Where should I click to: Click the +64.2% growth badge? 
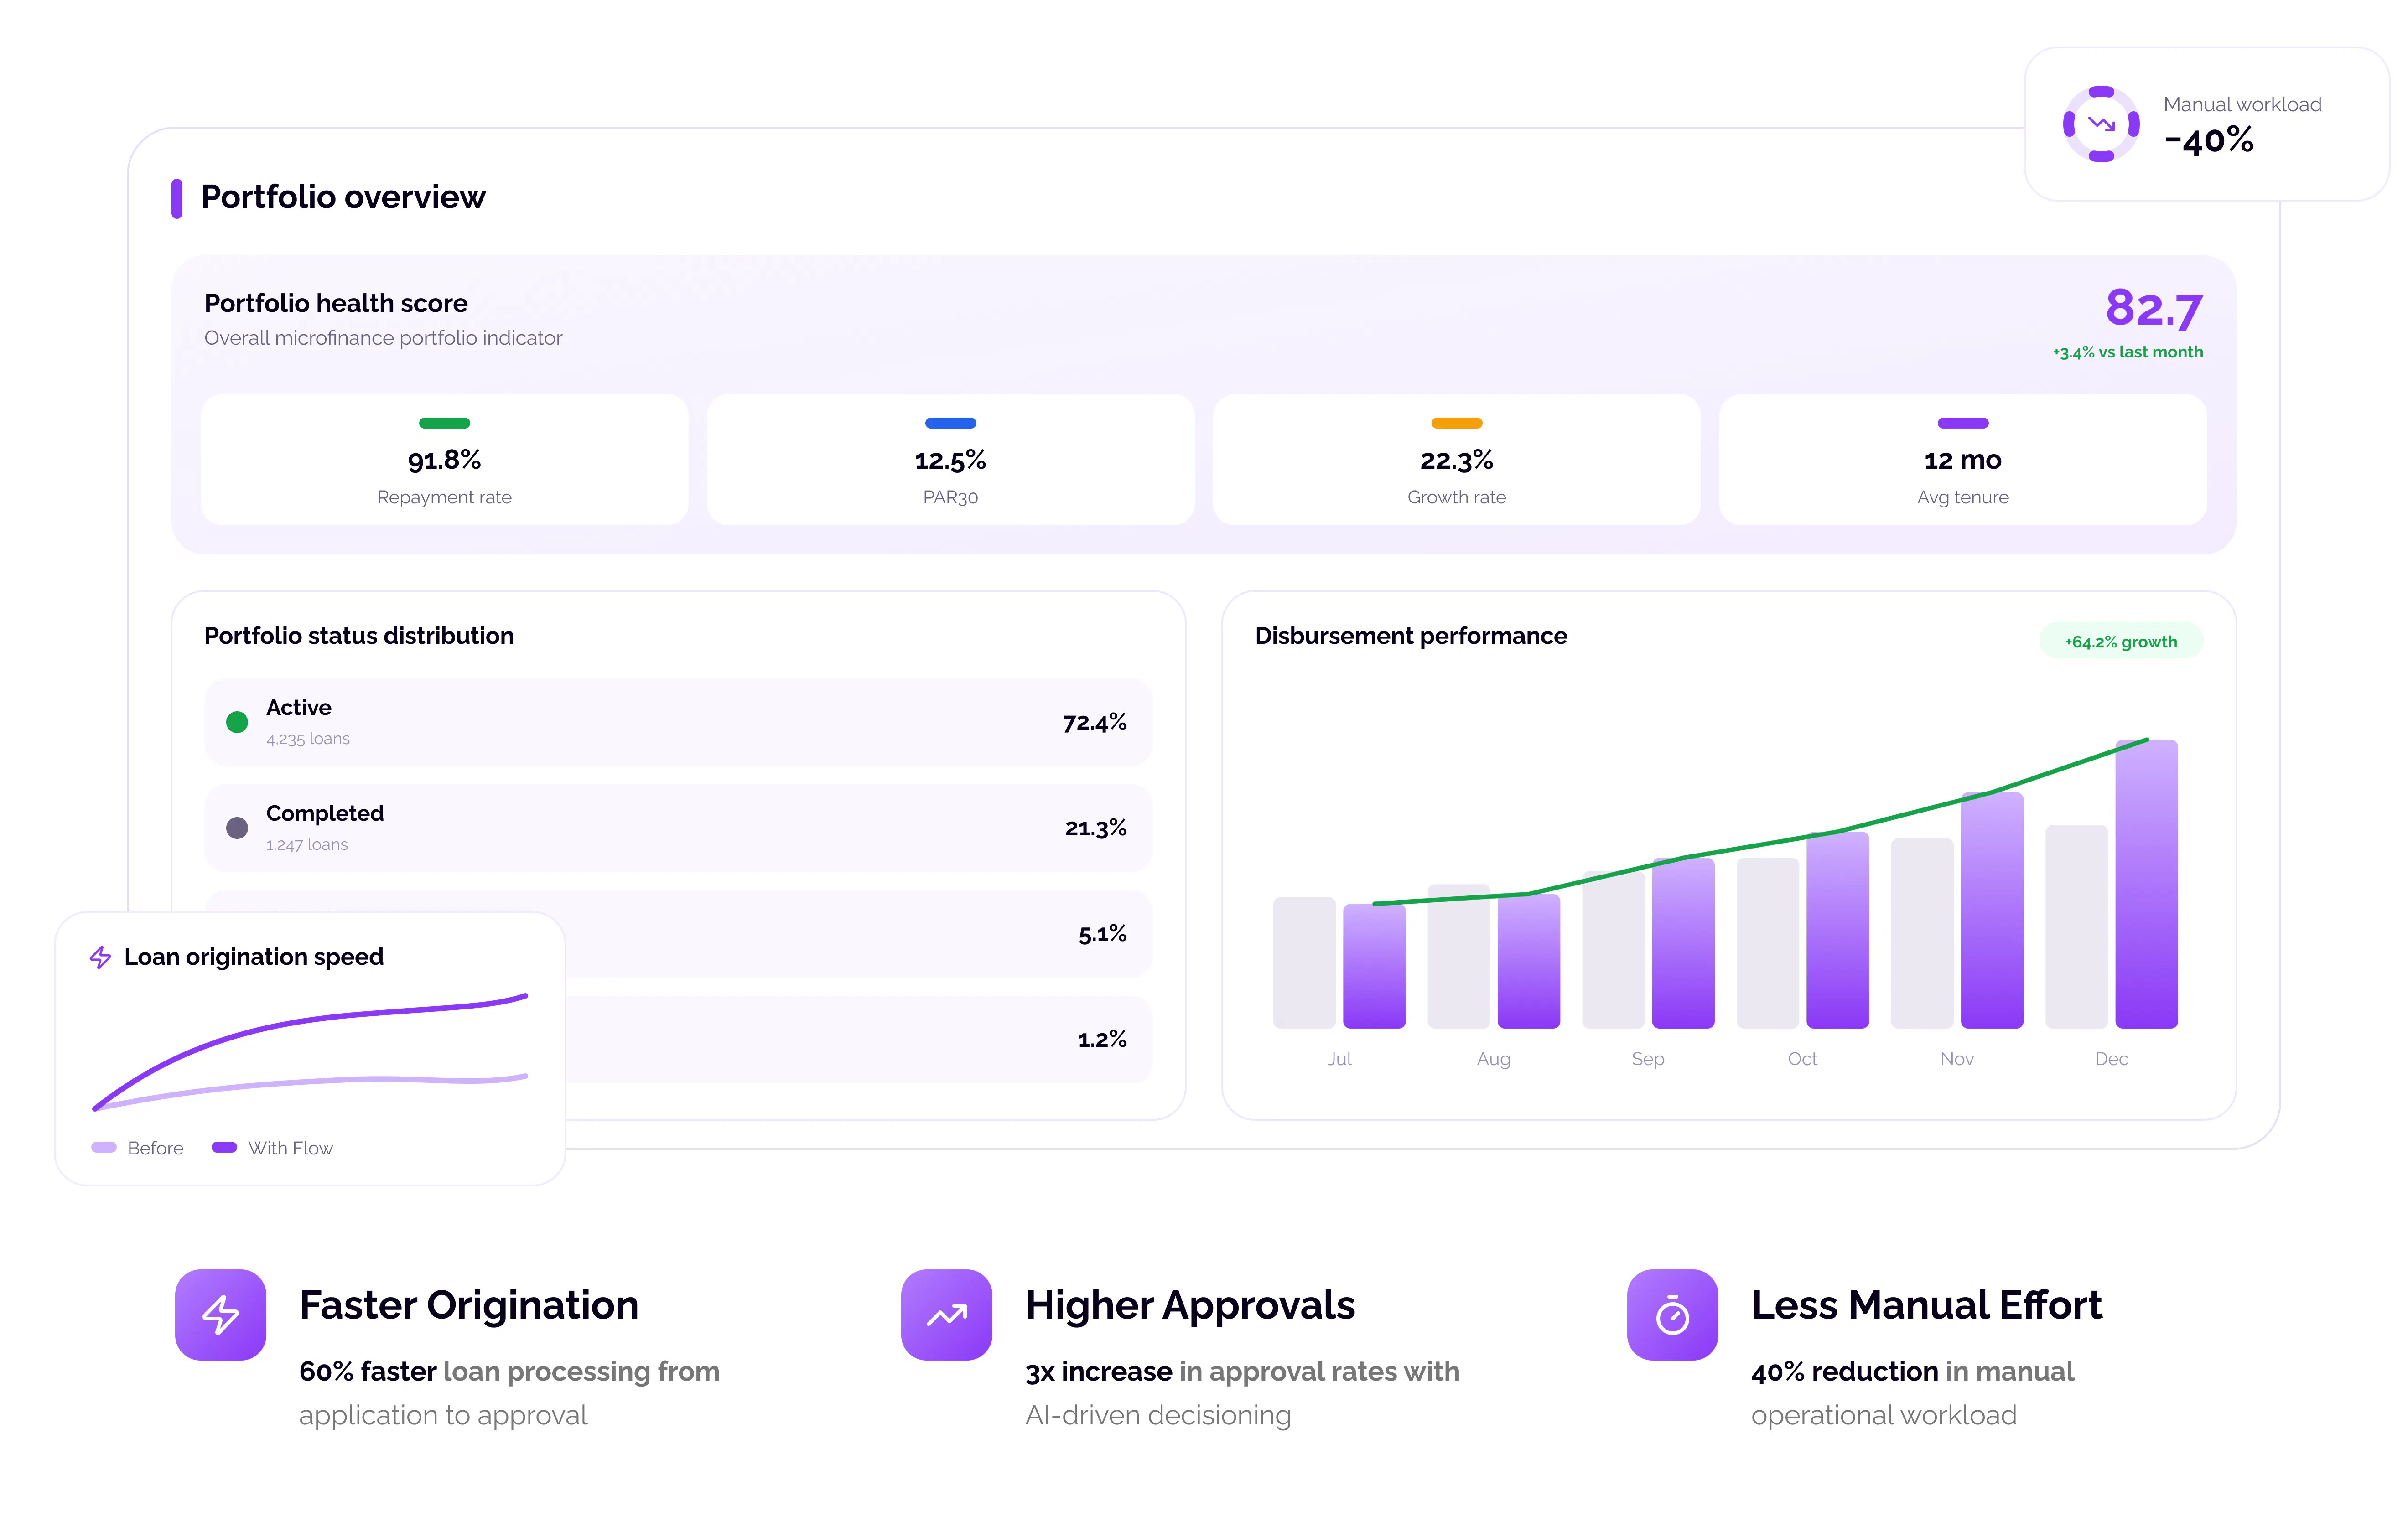tap(2120, 641)
